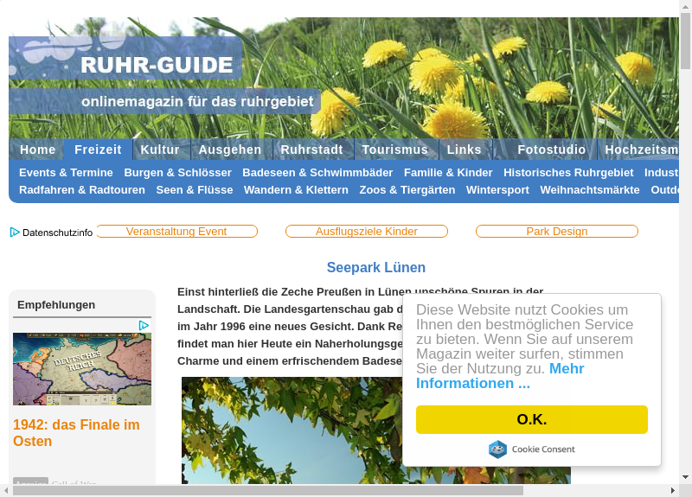Image resolution: width=692 pixels, height=497 pixels.
Task: Click the RUHR-GUIDE logo banner
Action: (x=125, y=58)
